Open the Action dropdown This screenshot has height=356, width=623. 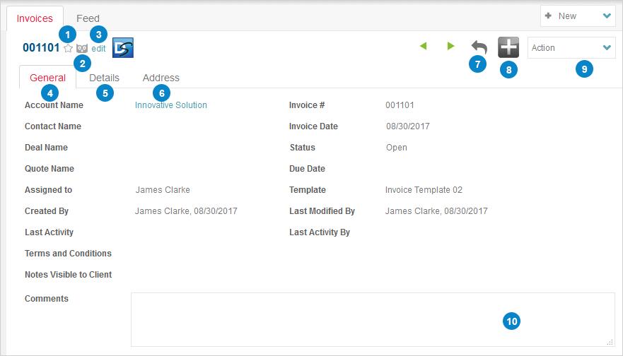(x=571, y=47)
